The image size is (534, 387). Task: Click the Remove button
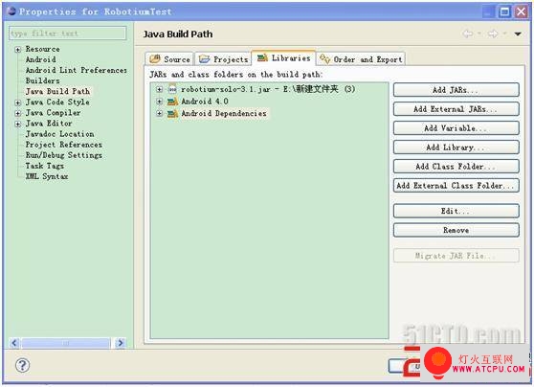coord(456,230)
